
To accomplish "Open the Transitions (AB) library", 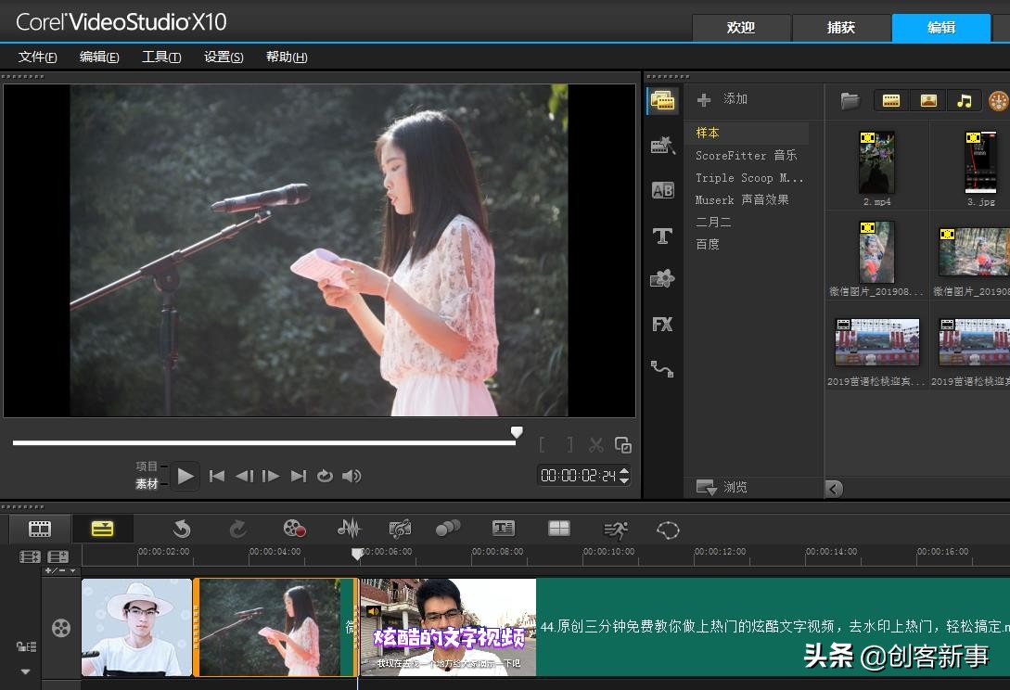I will click(x=662, y=190).
